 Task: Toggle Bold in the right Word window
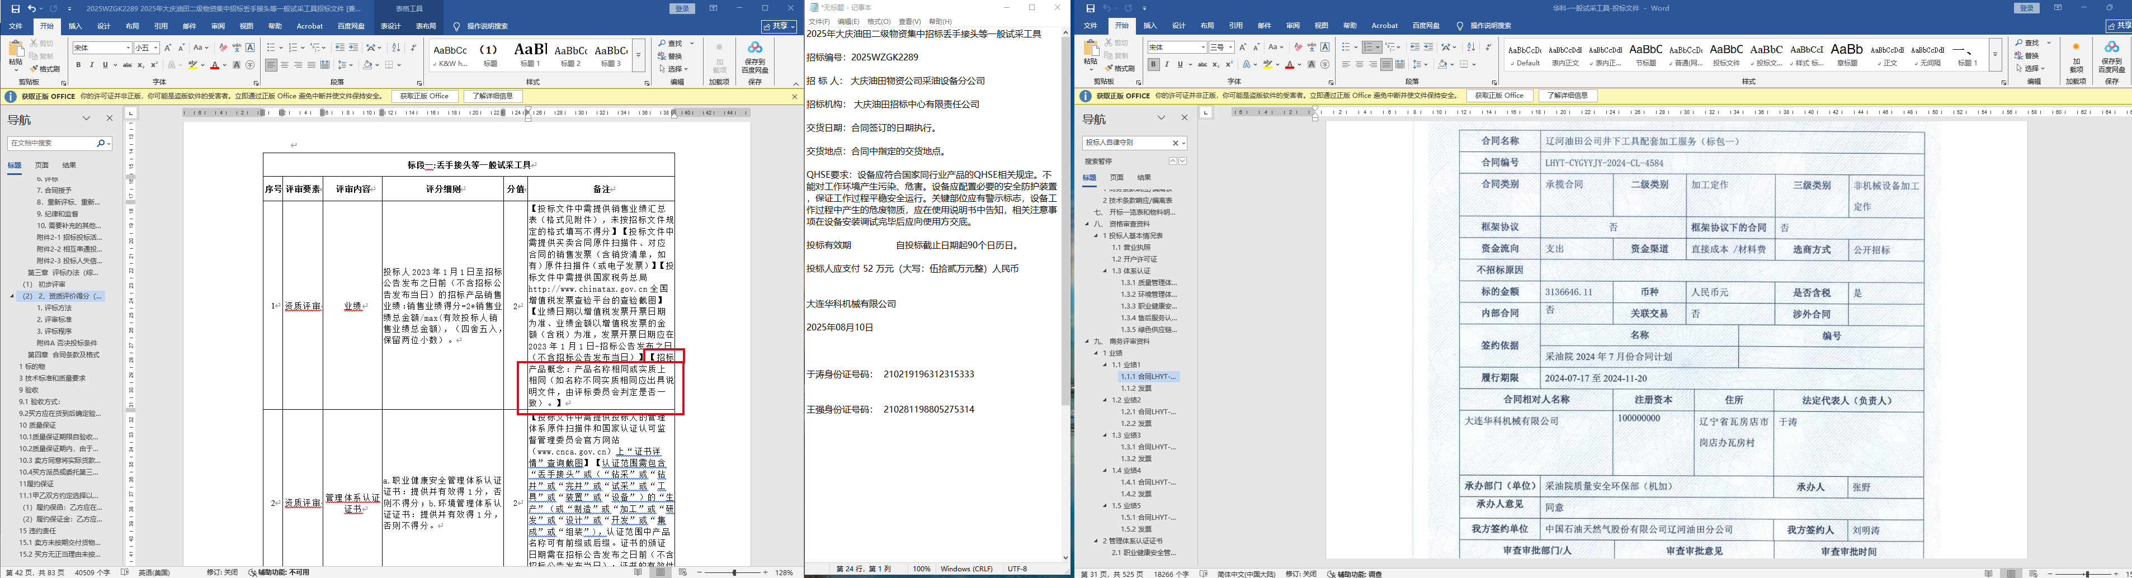[1154, 64]
